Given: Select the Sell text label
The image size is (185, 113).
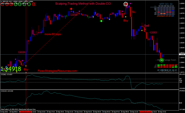Looking at the screenshot, I should pos(147,26).
